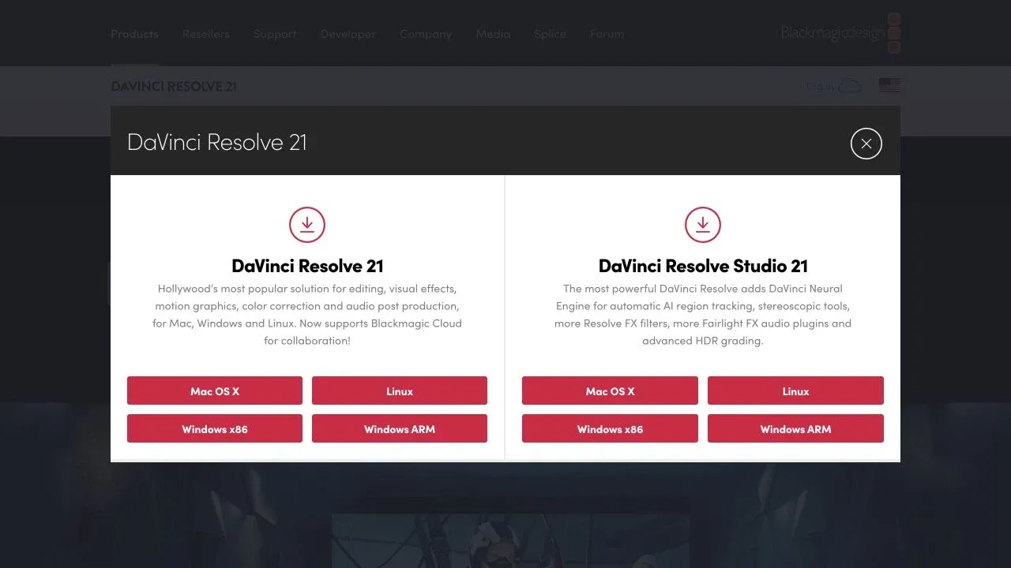Open the Company menu item
The width and height of the screenshot is (1011, 568).
coord(426,34)
